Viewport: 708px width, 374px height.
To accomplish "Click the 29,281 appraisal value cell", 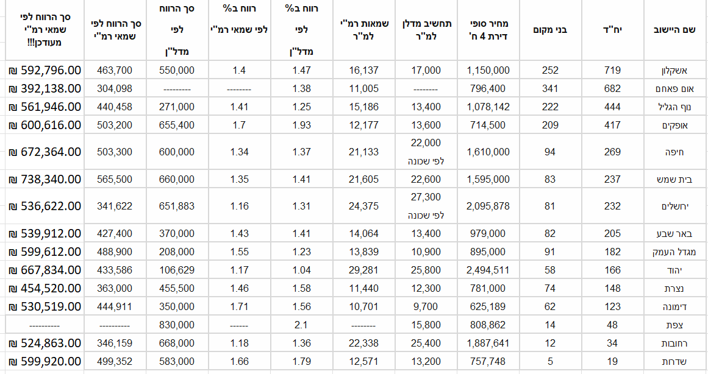I will [365, 270].
